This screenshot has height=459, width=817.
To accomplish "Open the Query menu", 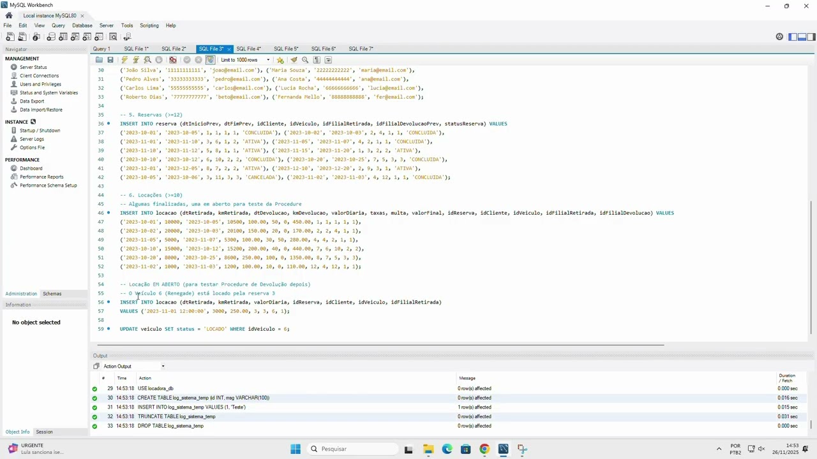I will pos(59,25).
